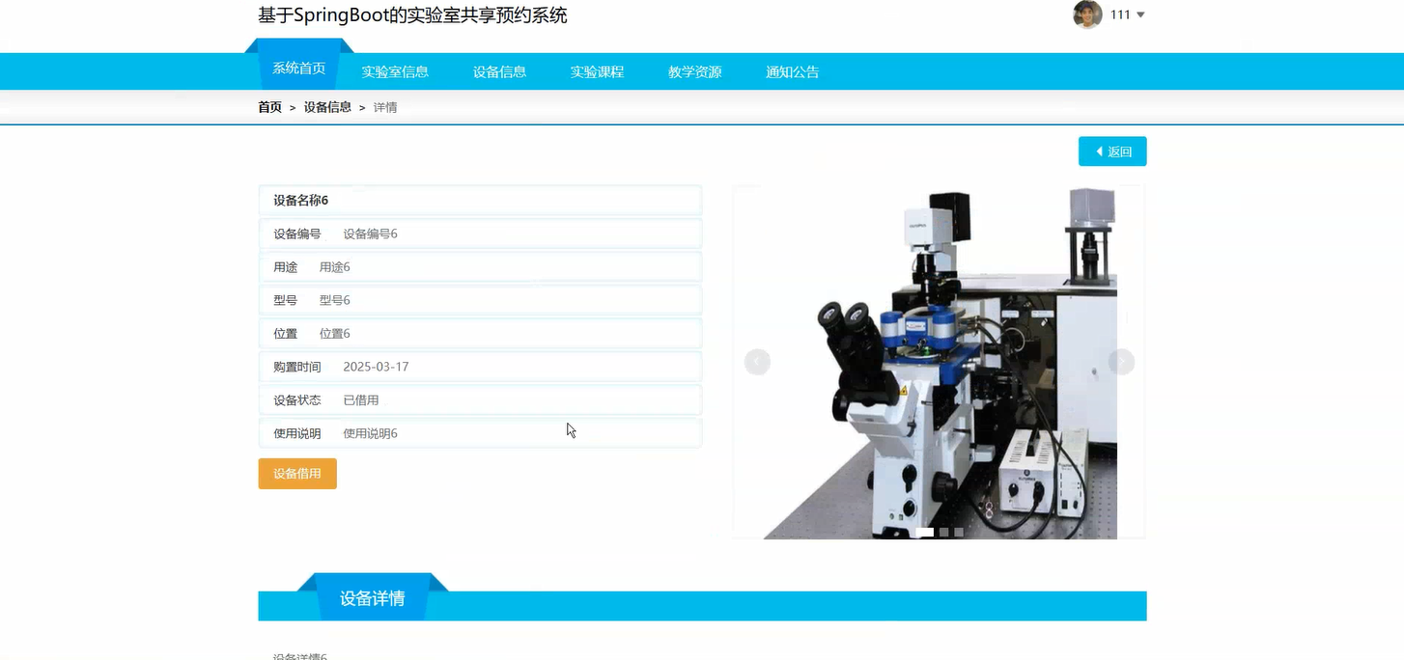Open 教学资源 menu item
1404x660 pixels.
pos(695,71)
